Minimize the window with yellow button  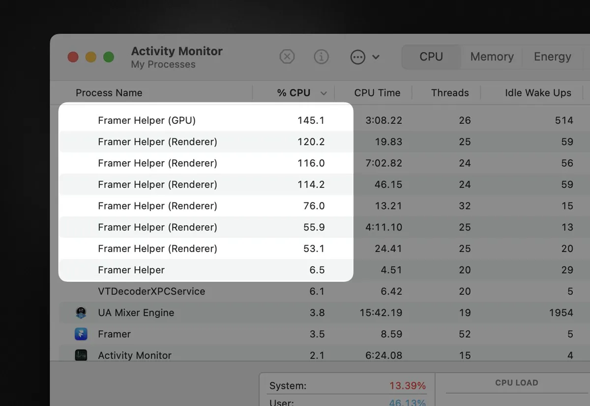91,57
